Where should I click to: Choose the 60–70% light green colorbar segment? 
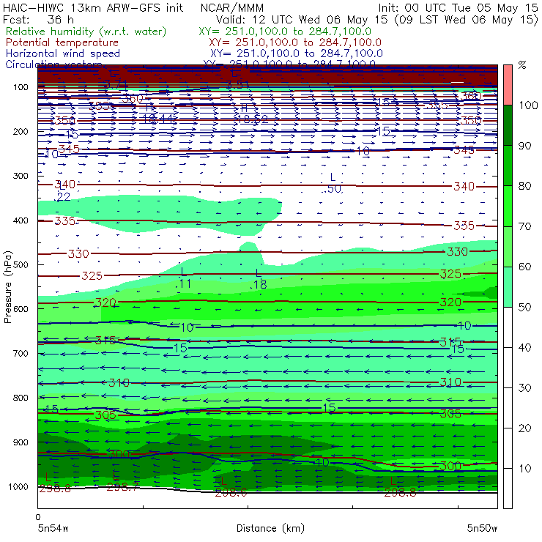pyautogui.click(x=508, y=246)
